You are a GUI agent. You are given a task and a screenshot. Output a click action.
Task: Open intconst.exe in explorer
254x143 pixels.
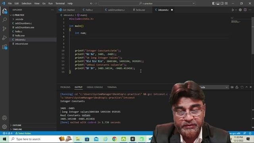(21, 44)
